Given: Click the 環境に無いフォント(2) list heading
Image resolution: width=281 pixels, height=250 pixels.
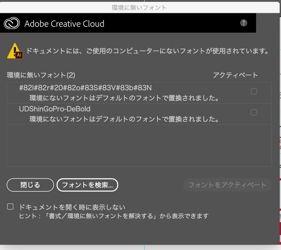Looking at the screenshot, I should [x=41, y=75].
